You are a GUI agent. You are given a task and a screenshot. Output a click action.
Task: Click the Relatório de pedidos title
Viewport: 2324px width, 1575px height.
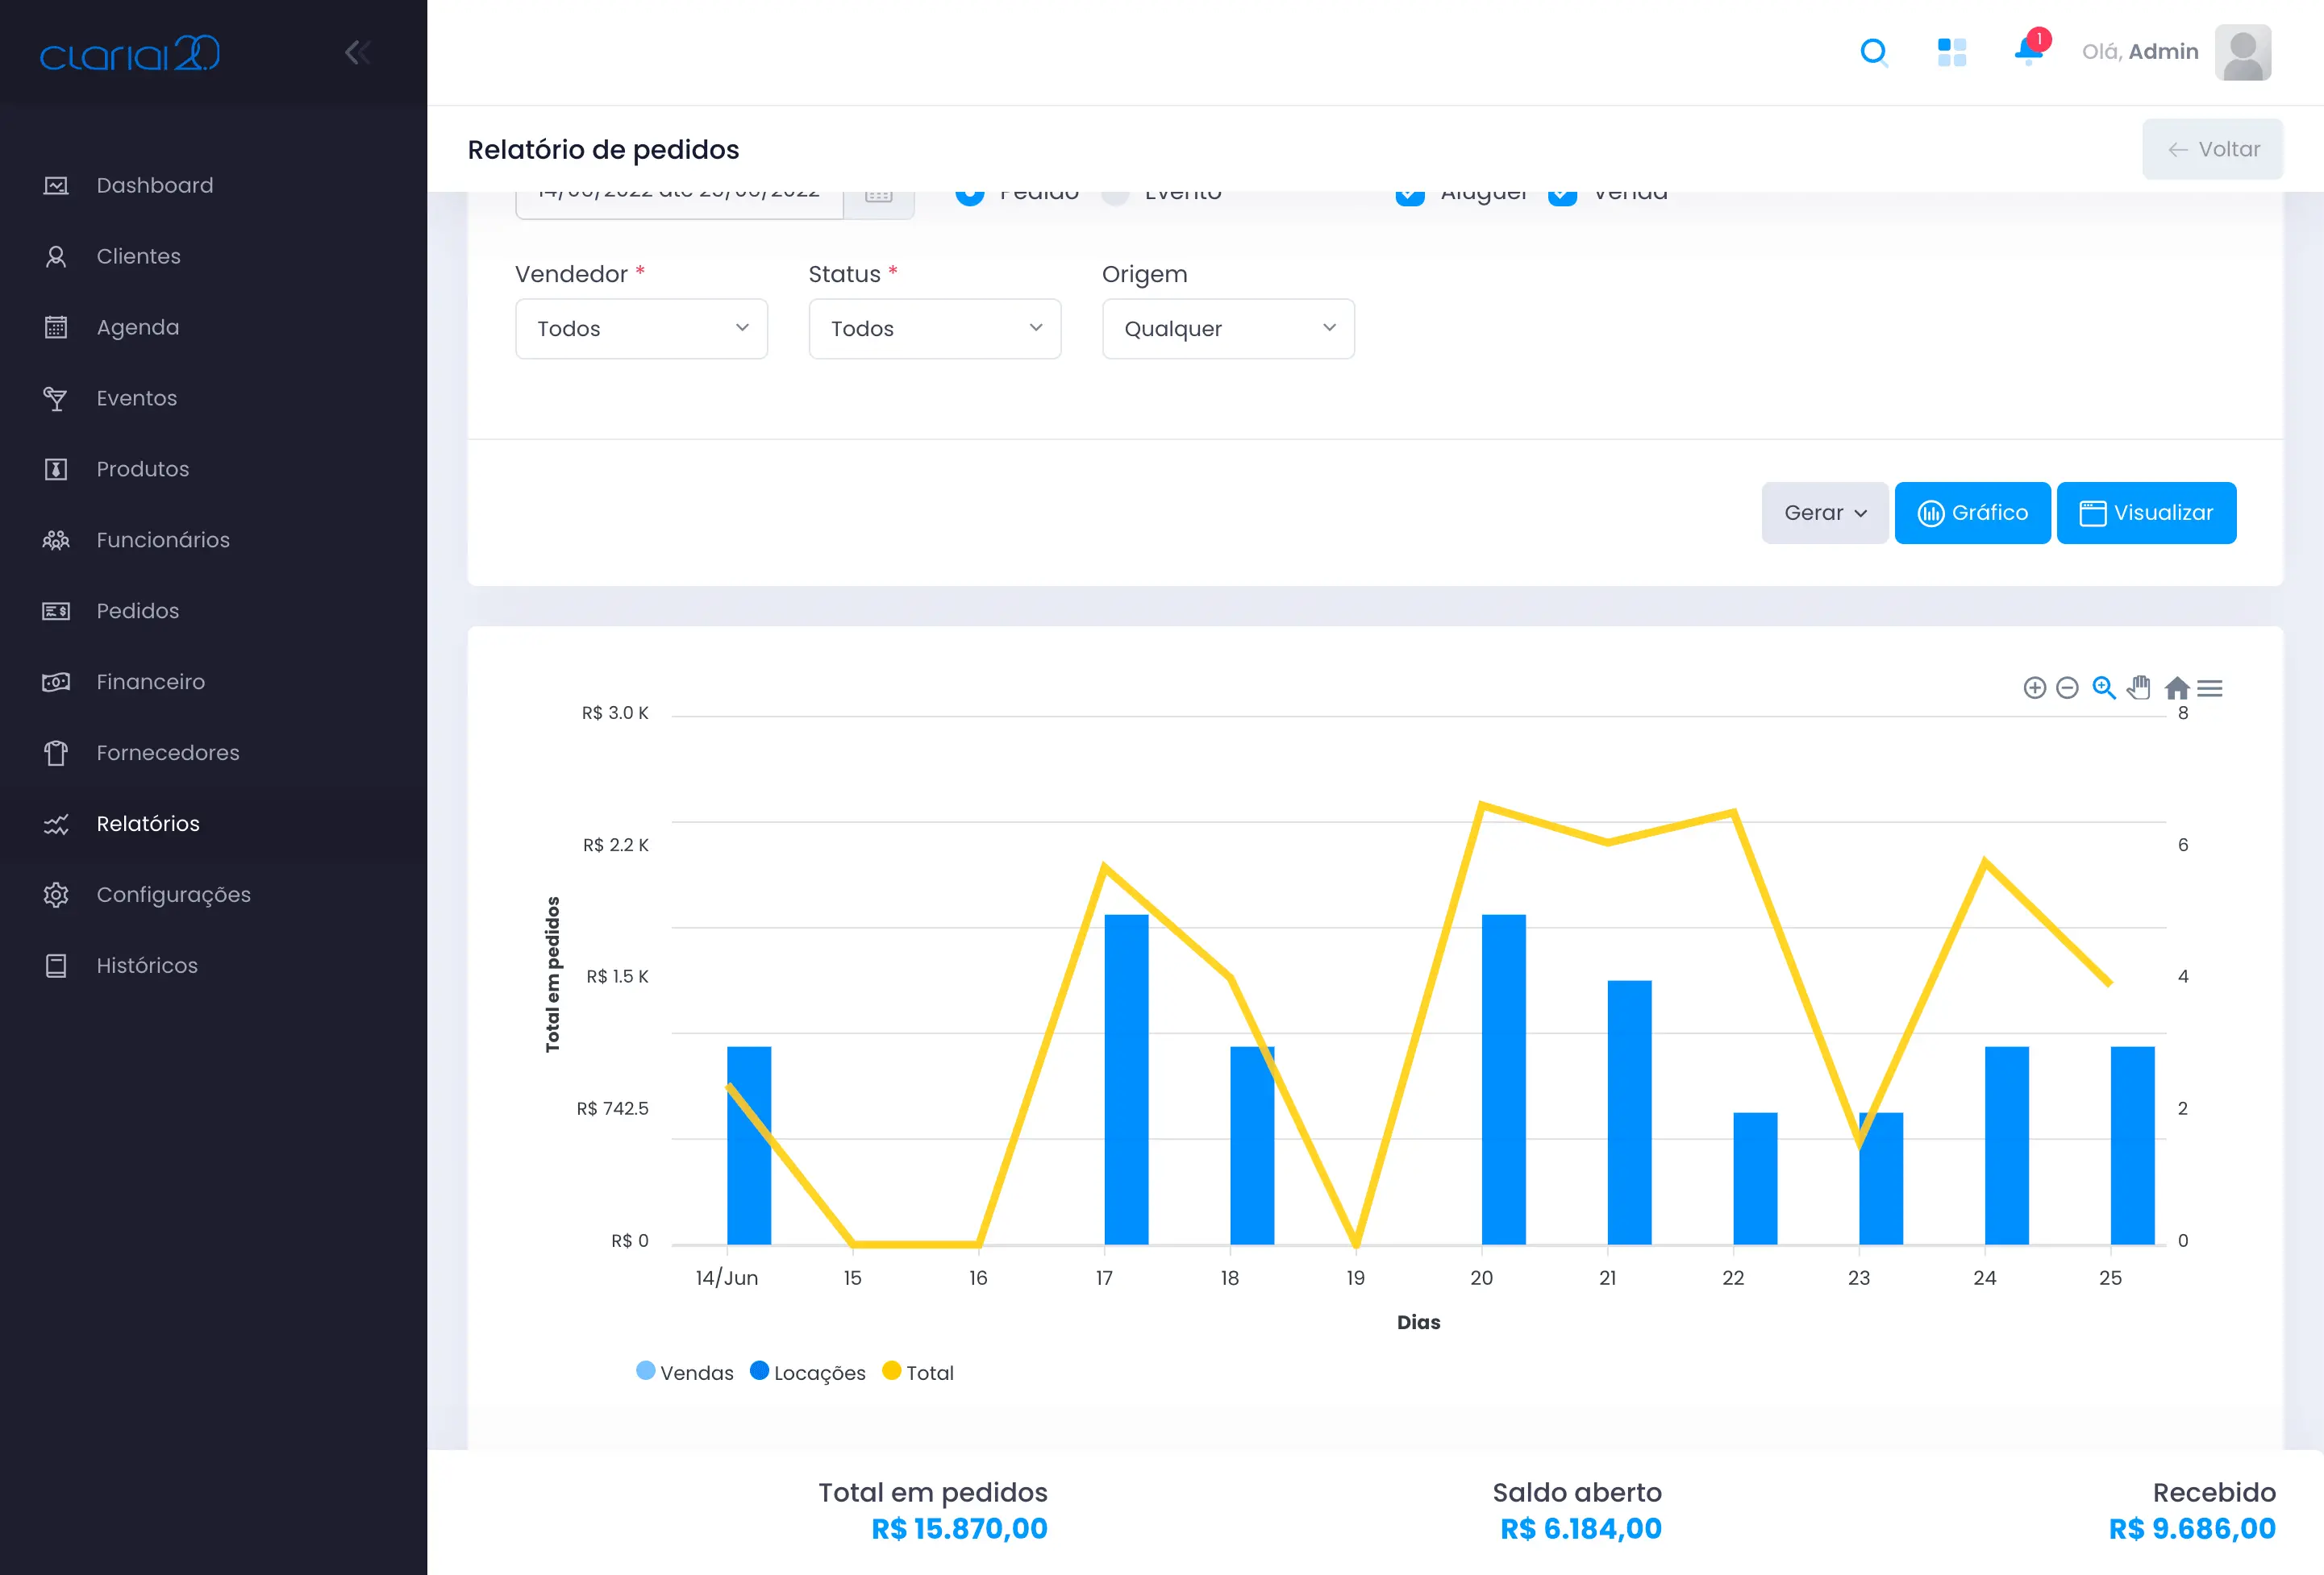(x=603, y=150)
